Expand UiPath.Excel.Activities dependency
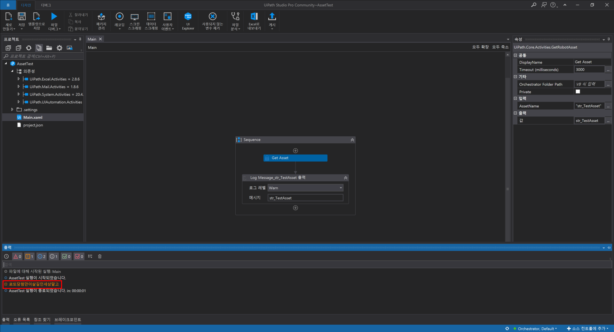This screenshot has height=332, width=614. (19, 79)
